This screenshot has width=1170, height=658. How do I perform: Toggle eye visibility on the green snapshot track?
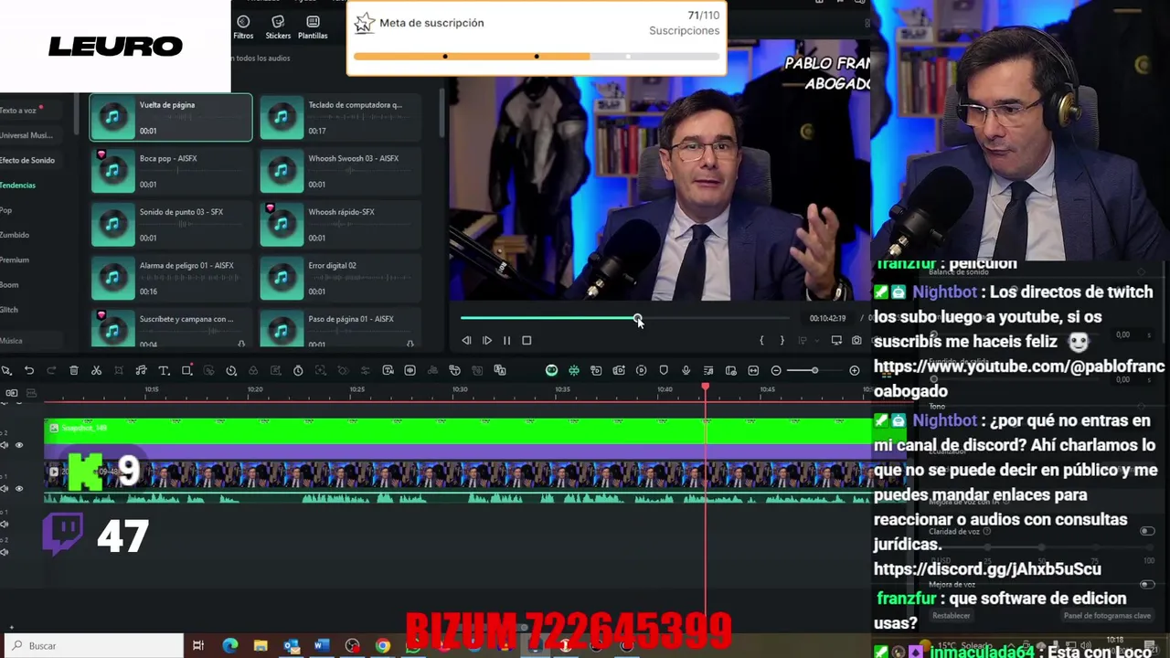[19, 445]
